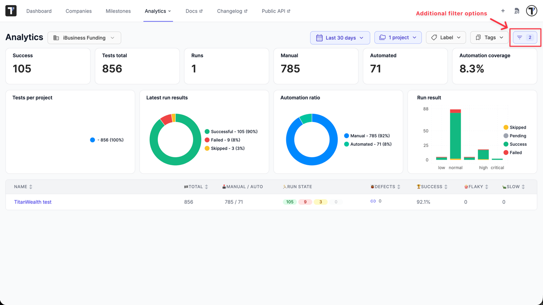This screenshot has height=305, width=543.
Task: Click the high priority bar in Run result
Action: pos(483,155)
